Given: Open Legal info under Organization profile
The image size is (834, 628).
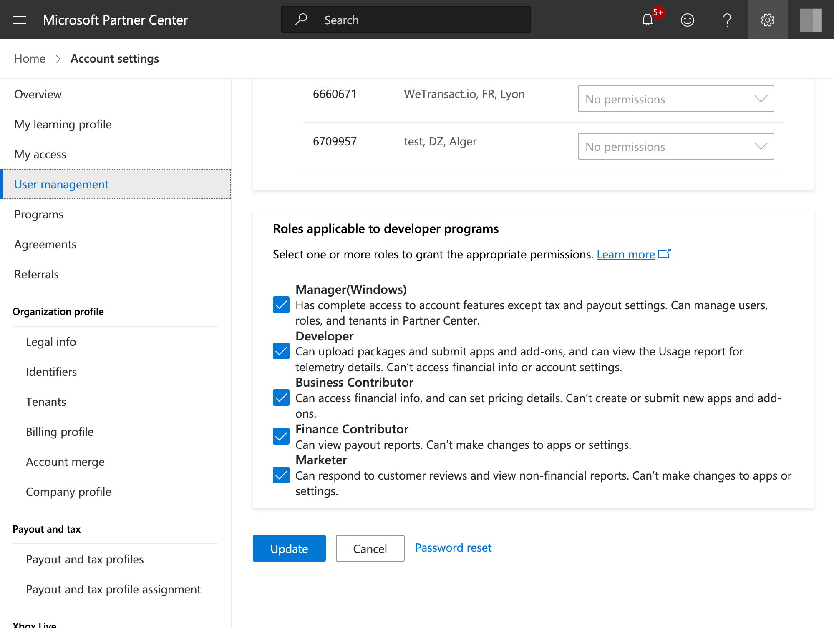Looking at the screenshot, I should coord(51,342).
